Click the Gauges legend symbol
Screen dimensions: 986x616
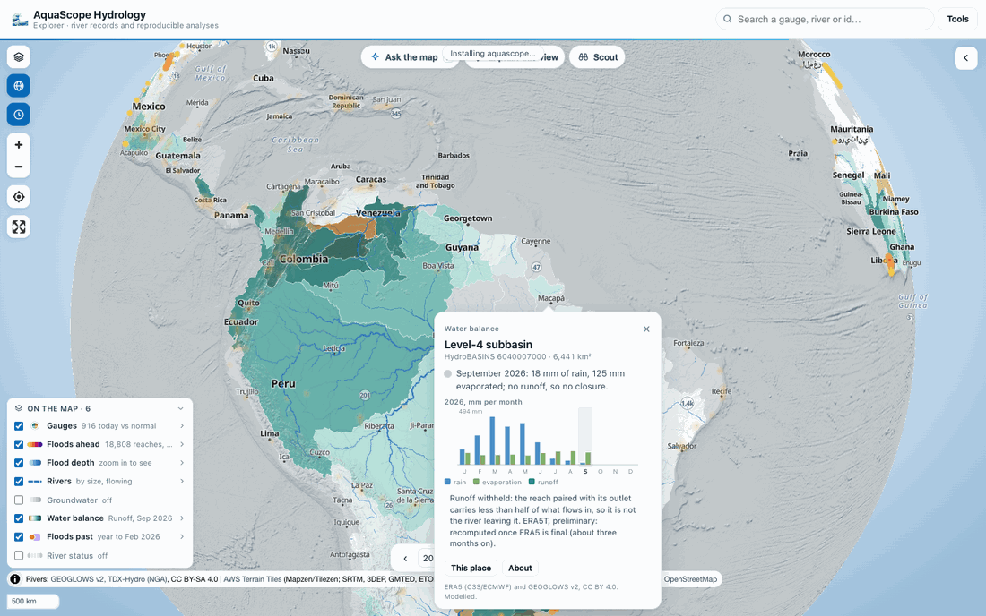pyautogui.click(x=35, y=425)
